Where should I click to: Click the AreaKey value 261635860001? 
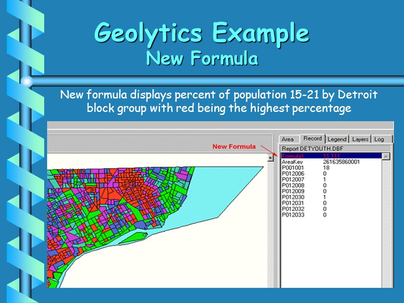(x=341, y=162)
